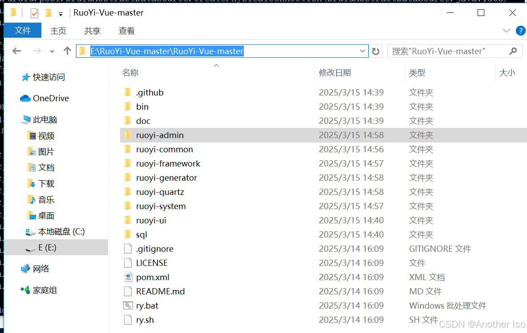
Task: Go up one folder level
Action: (67, 51)
